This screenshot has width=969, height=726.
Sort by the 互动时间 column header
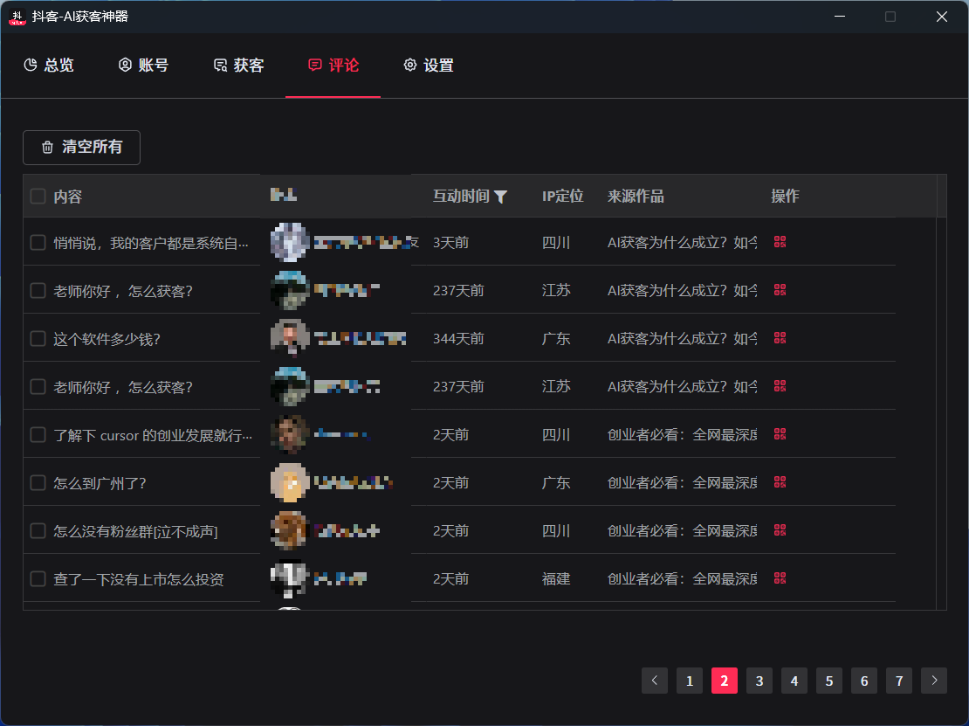coord(461,197)
